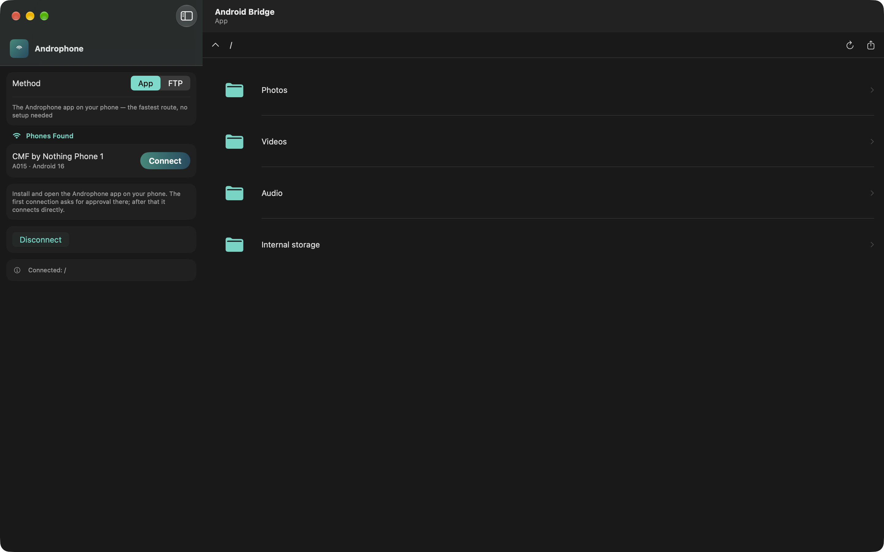Expand the Audio row chevron

872,193
